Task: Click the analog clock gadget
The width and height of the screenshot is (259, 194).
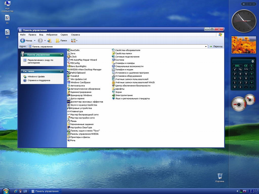Action: (x=244, y=21)
